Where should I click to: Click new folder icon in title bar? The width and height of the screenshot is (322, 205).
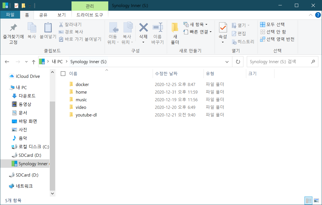pos(23,6)
